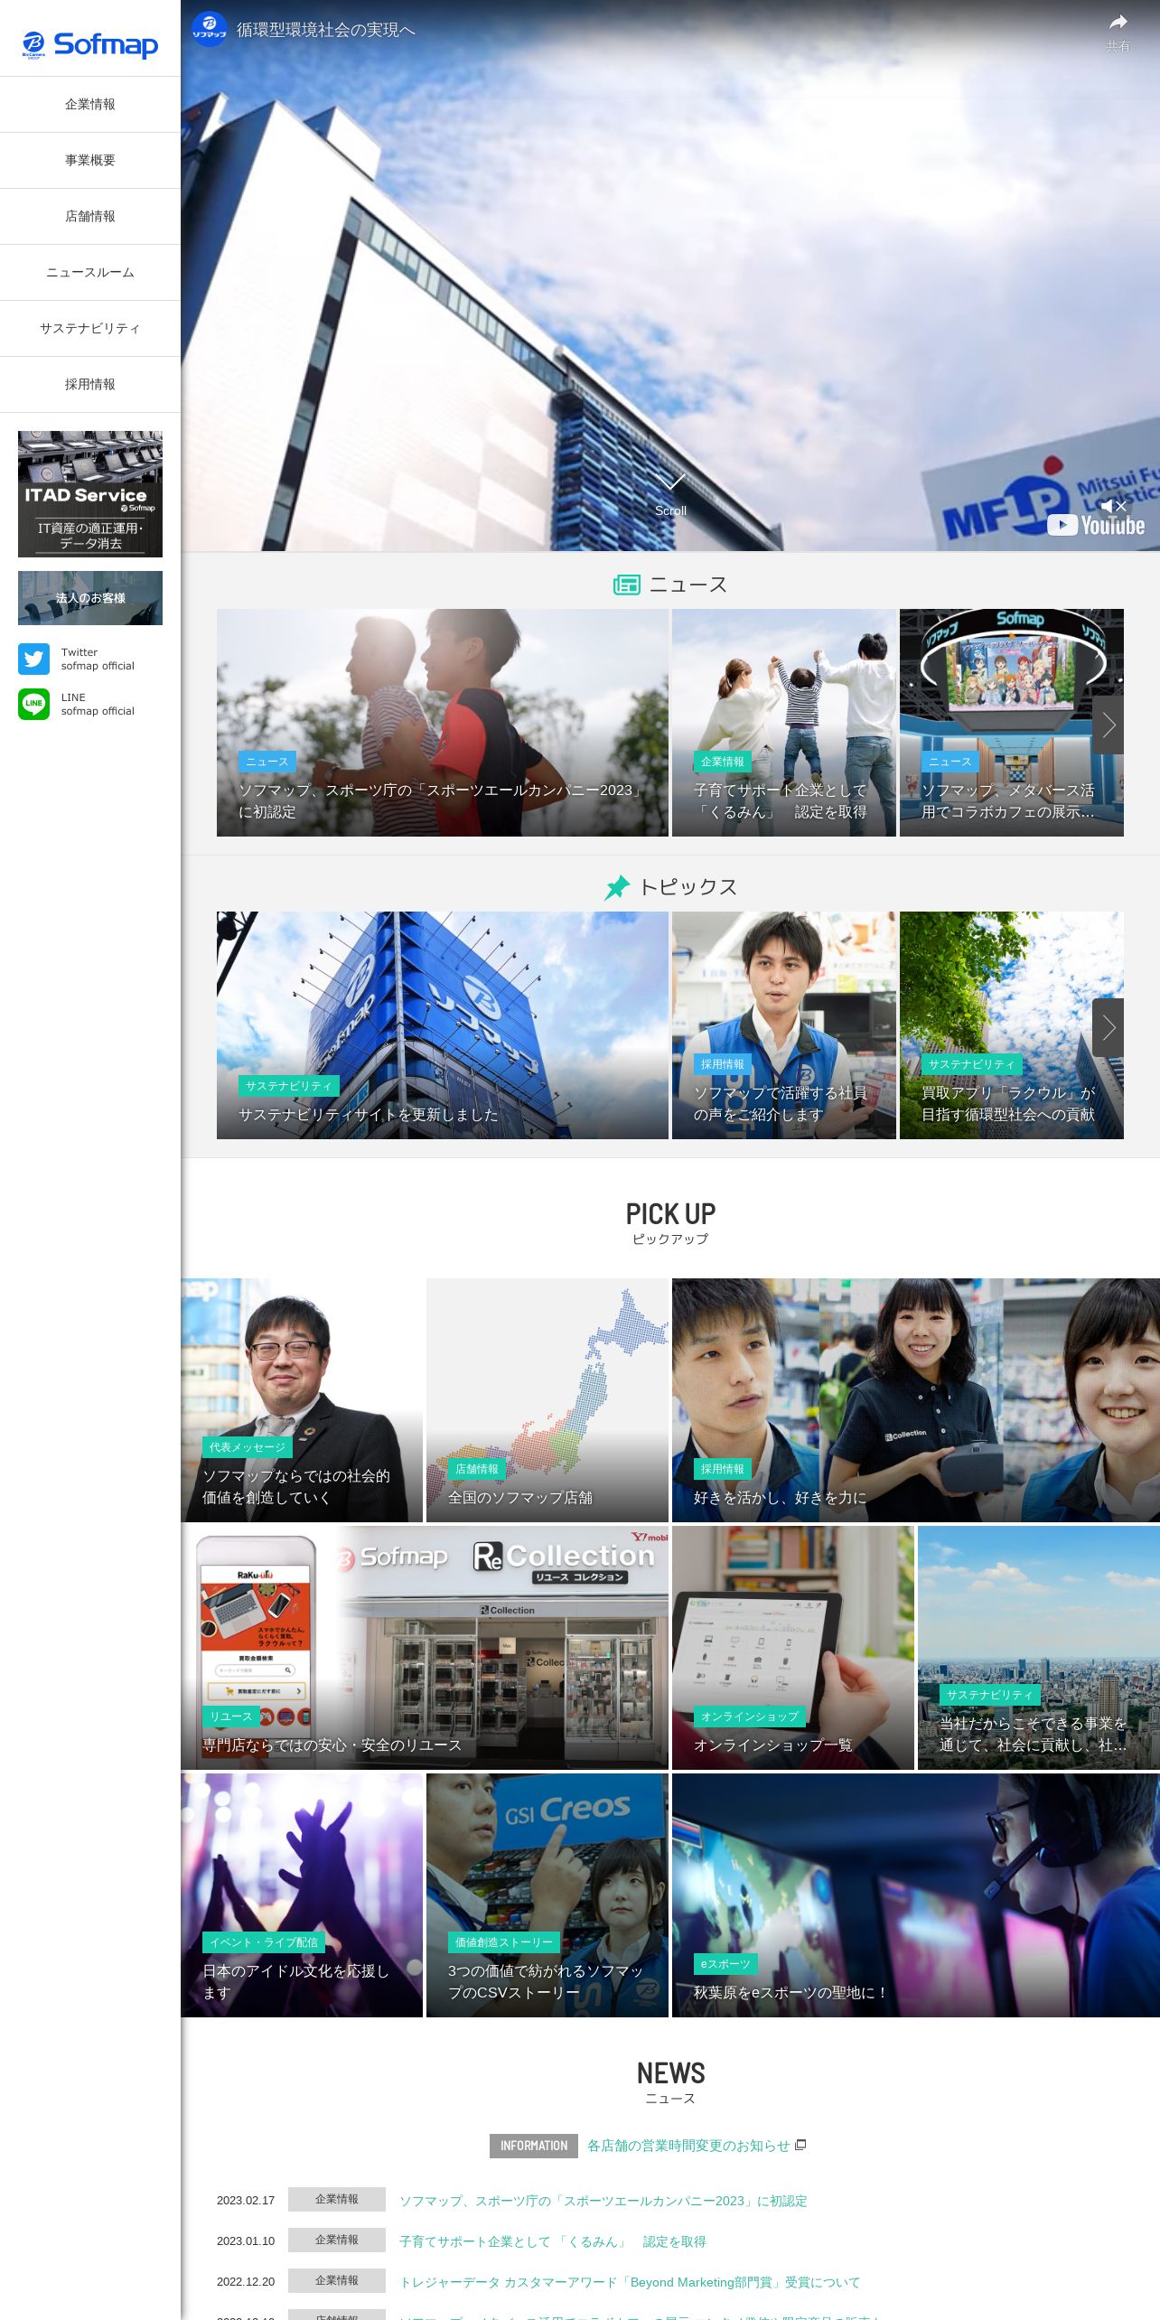Viewport: 1160px width, 2320px height.
Task: Open 3つの価値で紡がれる CSVストーリー card
Action: coord(547,1895)
